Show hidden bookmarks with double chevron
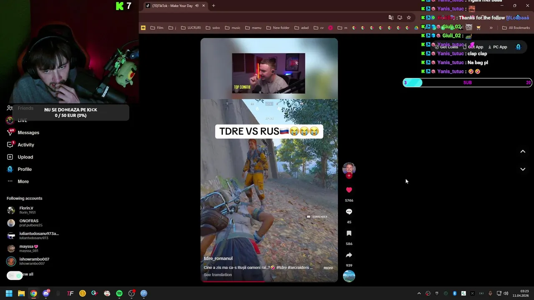The width and height of the screenshot is (534, 300). (x=491, y=28)
